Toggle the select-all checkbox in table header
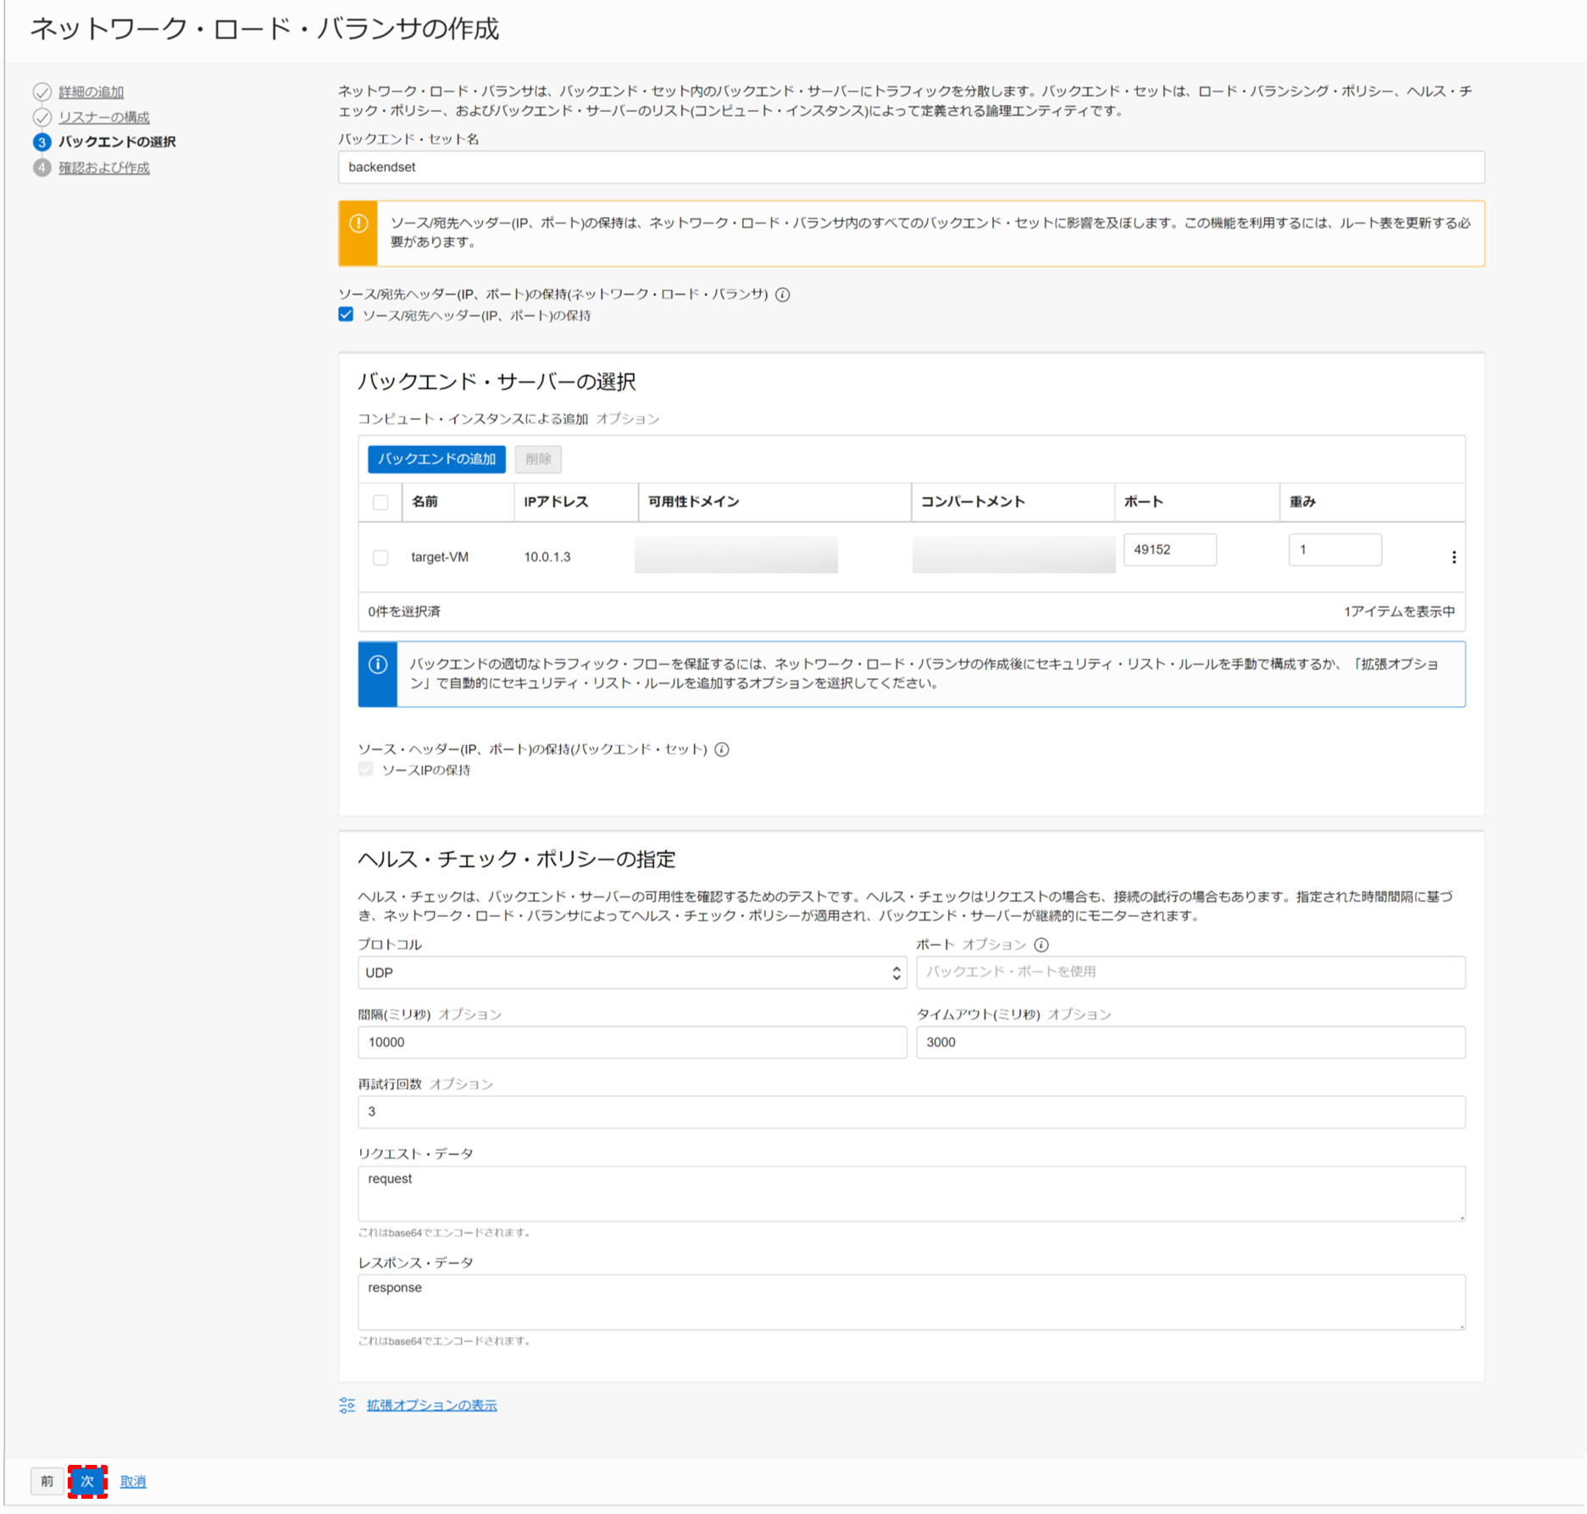1587x1514 pixels. click(x=380, y=502)
